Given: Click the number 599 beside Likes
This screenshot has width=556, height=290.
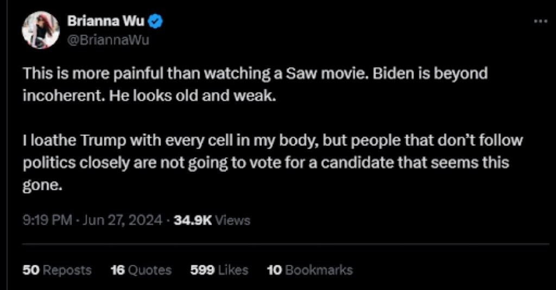Looking at the screenshot, I should click(x=201, y=270).
